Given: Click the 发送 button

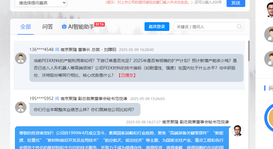Looking at the screenshot, I should [236, 3].
